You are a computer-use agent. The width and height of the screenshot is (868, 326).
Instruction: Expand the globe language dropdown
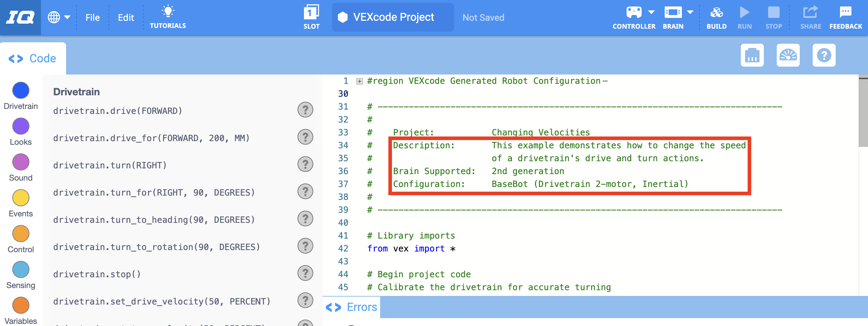[59, 17]
